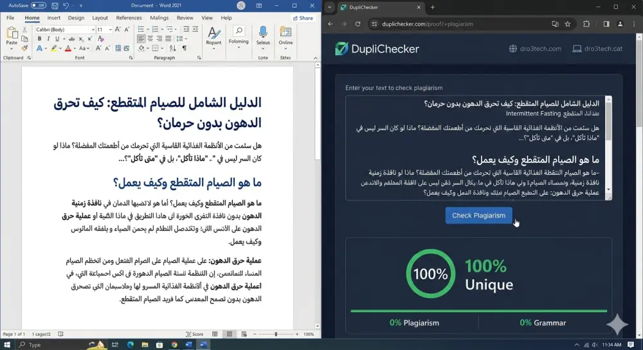643x350 pixels.
Task: Switch to the Insert ribbon tab
Action: click(54, 18)
